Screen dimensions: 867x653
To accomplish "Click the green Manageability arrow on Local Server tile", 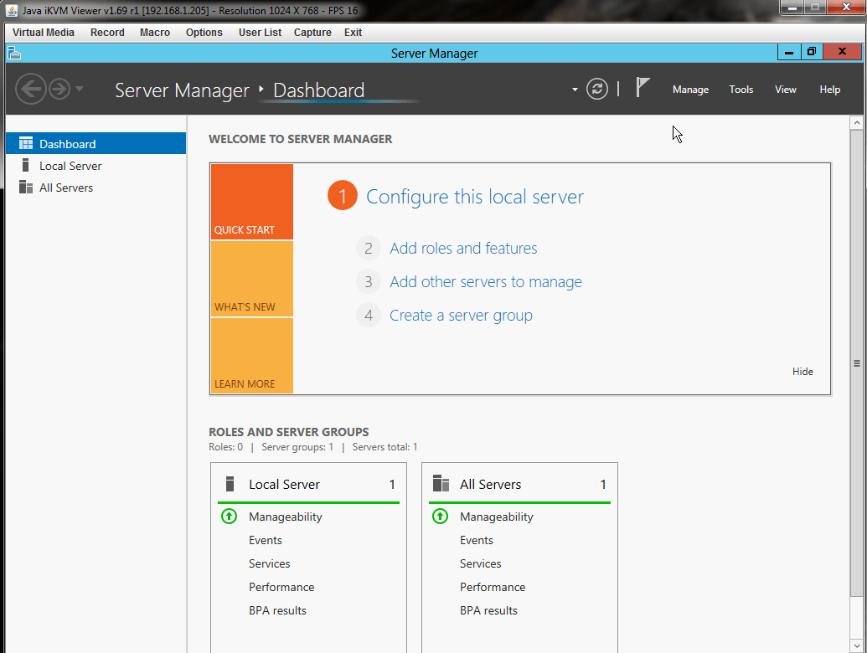I will tap(229, 517).
